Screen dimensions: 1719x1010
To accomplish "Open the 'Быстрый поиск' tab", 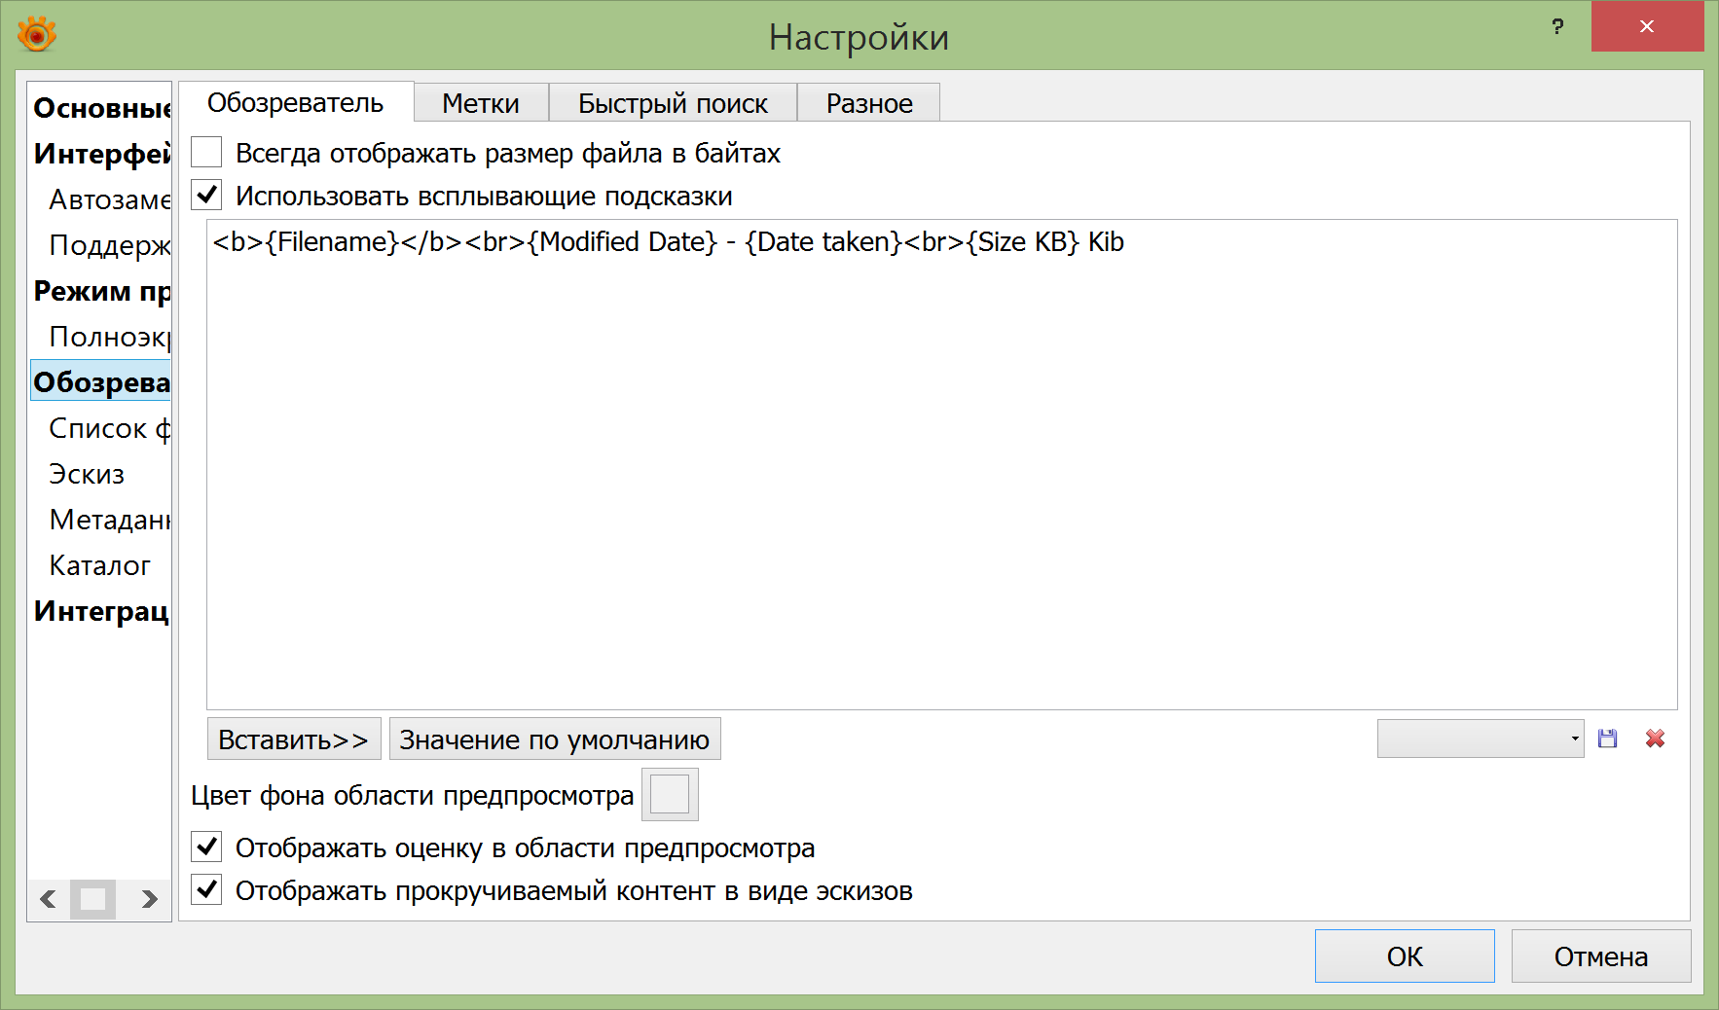I will pos(673,103).
